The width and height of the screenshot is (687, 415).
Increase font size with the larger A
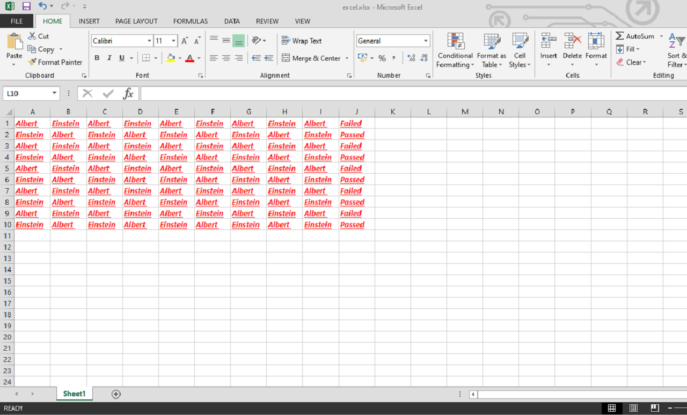185,41
